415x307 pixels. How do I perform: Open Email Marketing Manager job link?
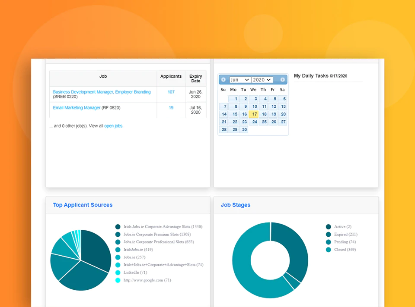click(x=77, y=108)
